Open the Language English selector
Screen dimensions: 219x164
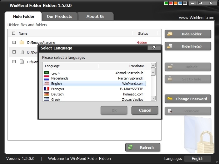197,159
